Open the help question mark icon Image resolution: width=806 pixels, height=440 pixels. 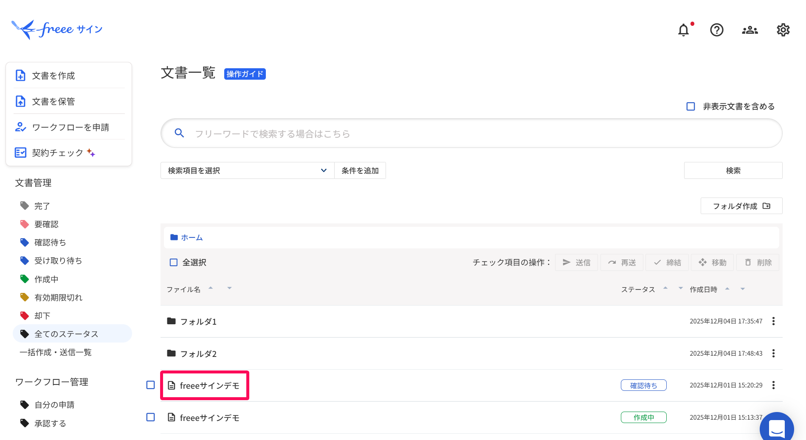tap(717, 30)
